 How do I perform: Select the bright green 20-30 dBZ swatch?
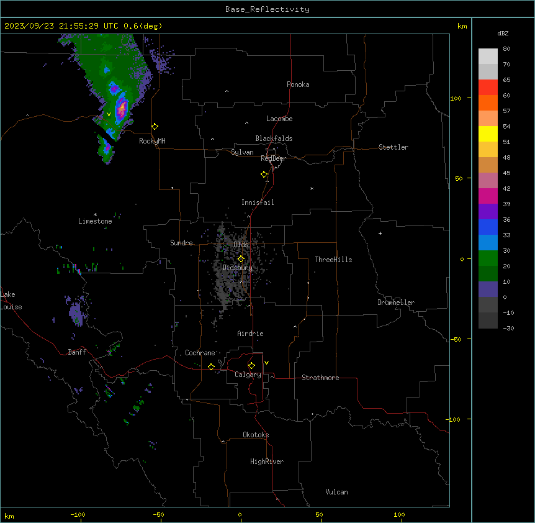pyautogui.click(x=488, y=258)
